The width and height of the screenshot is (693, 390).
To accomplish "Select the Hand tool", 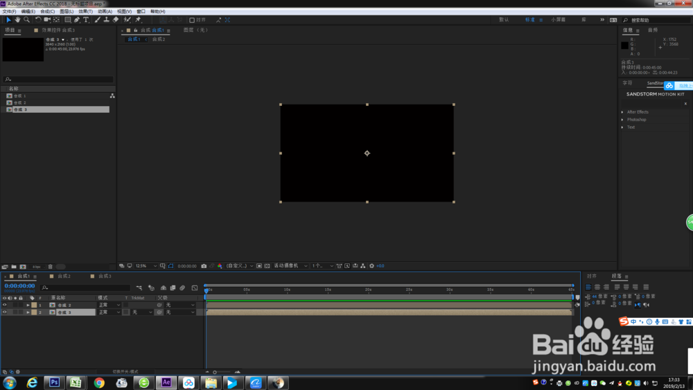I will pyautogui.click(x=17, y=20).
